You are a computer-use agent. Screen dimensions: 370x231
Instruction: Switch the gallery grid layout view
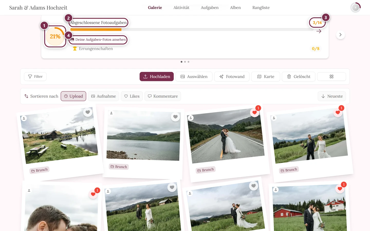(331, 76)
